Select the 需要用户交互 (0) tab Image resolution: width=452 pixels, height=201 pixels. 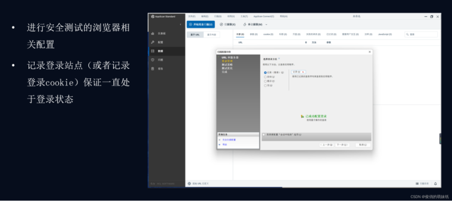(350, 34)
